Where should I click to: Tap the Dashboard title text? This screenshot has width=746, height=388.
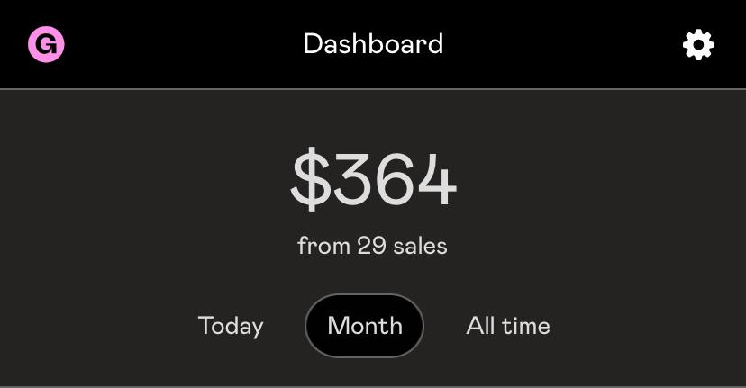(374, 44)
